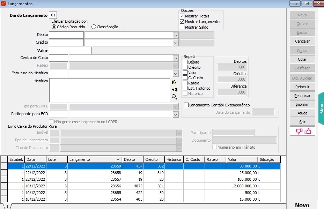Image resolution: width=324 pixels, height=209 pixels.
Task: Click the Pesquisar button
Action: (302, 95)
